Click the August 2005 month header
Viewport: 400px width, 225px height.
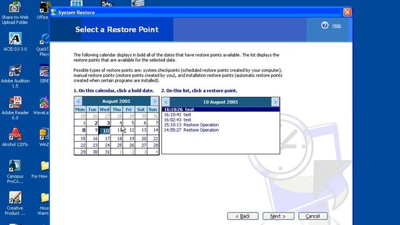[x=116, y=101]
